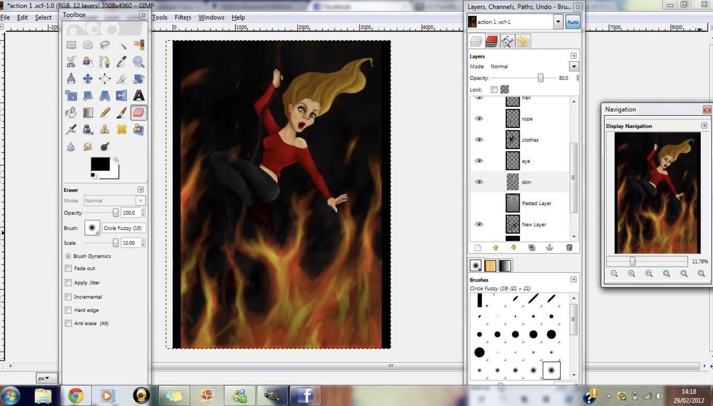This screenshot has width=713, height=406.
Task: Open the Select menu
Action: (43, 17)
